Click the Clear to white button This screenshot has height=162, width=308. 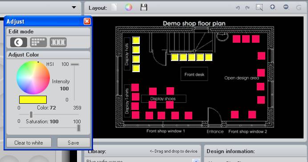pos(29,143)
